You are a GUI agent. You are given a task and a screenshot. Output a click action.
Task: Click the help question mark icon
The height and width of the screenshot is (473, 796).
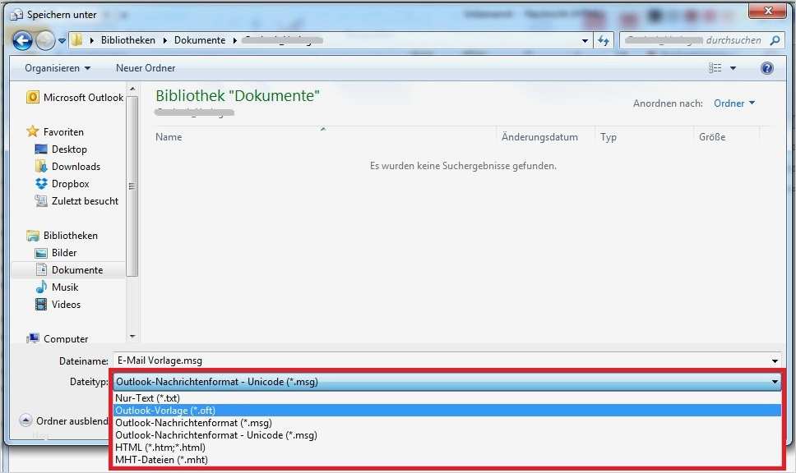[x=766, y=67]
